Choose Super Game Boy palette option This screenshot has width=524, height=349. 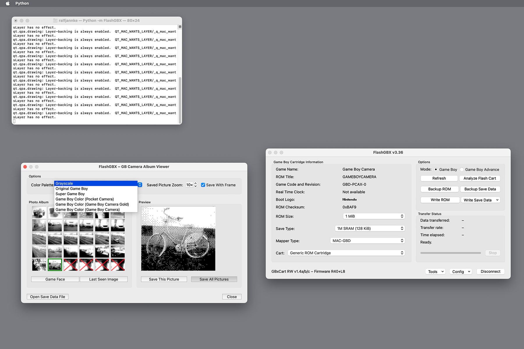click(x=70, y=194)
